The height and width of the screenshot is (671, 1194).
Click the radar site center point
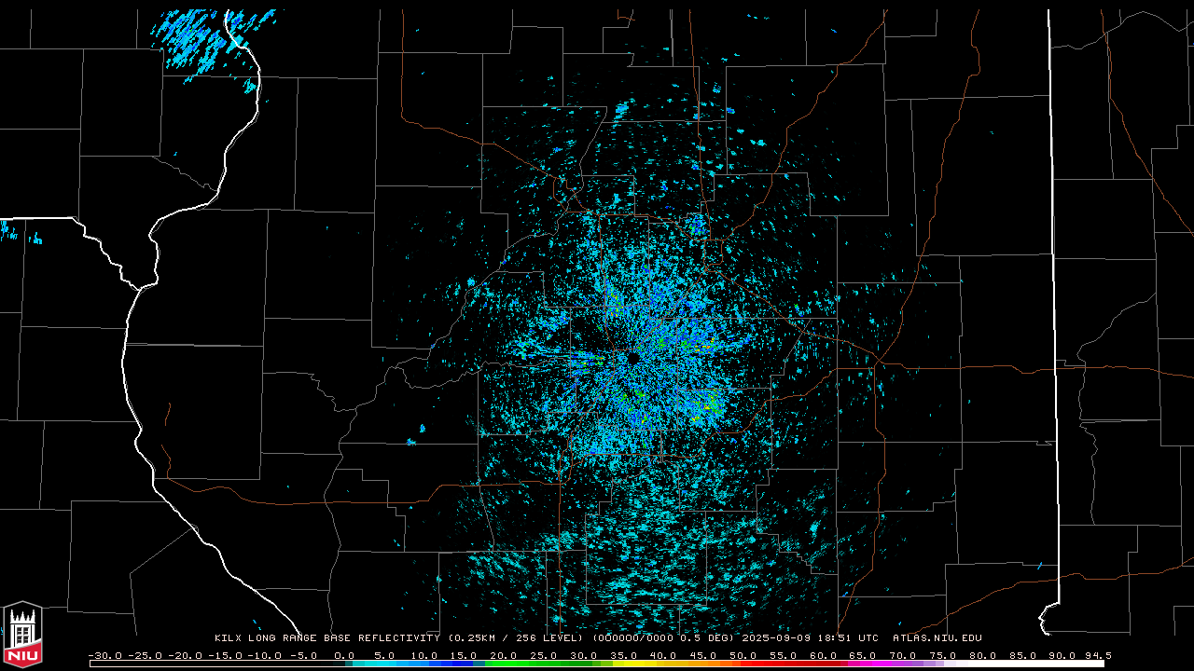tap(632, 358)
